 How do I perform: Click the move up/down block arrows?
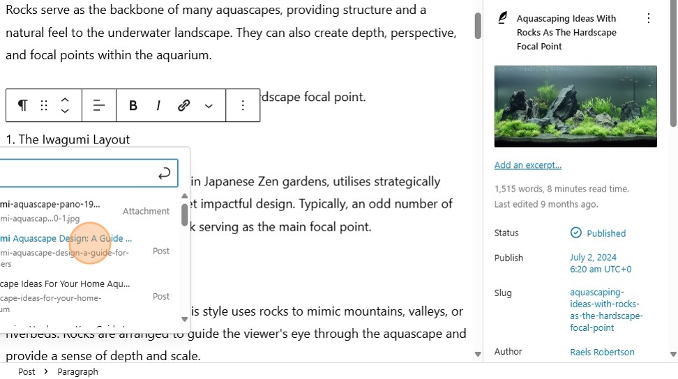65,106
